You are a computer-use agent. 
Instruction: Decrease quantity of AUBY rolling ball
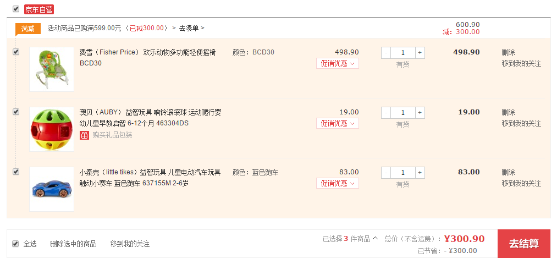(x=386, y=113)
